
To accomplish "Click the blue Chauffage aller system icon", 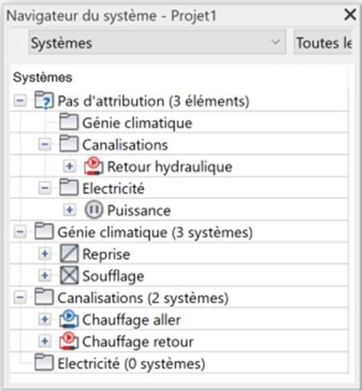I will click(69, 319).
